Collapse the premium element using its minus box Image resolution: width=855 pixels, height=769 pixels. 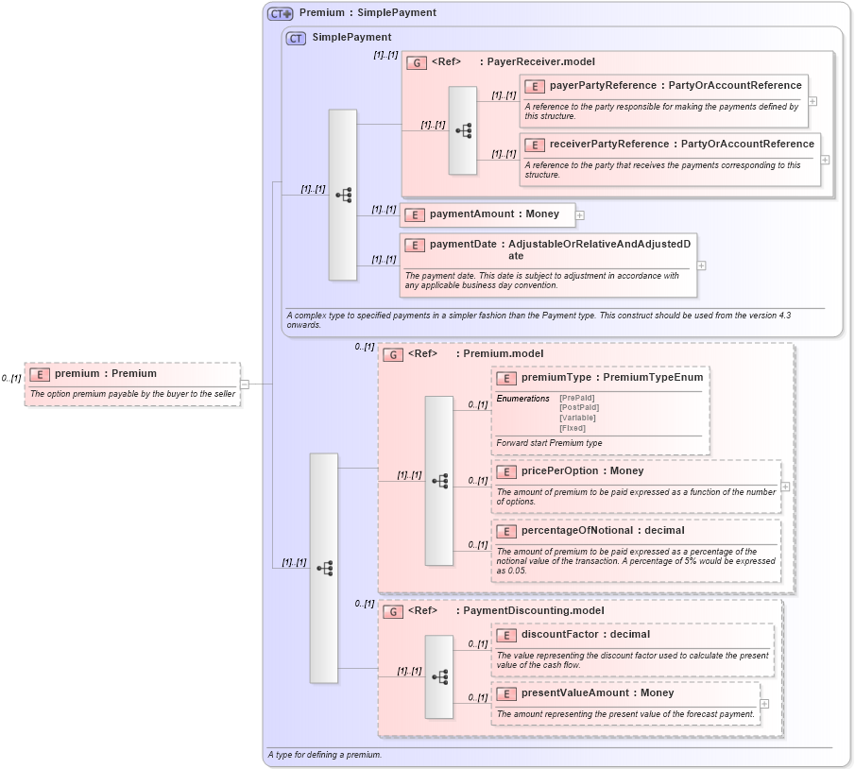[243, 383]
